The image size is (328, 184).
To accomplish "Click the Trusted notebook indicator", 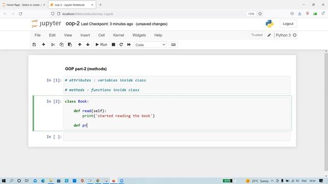I will point(257,35).
